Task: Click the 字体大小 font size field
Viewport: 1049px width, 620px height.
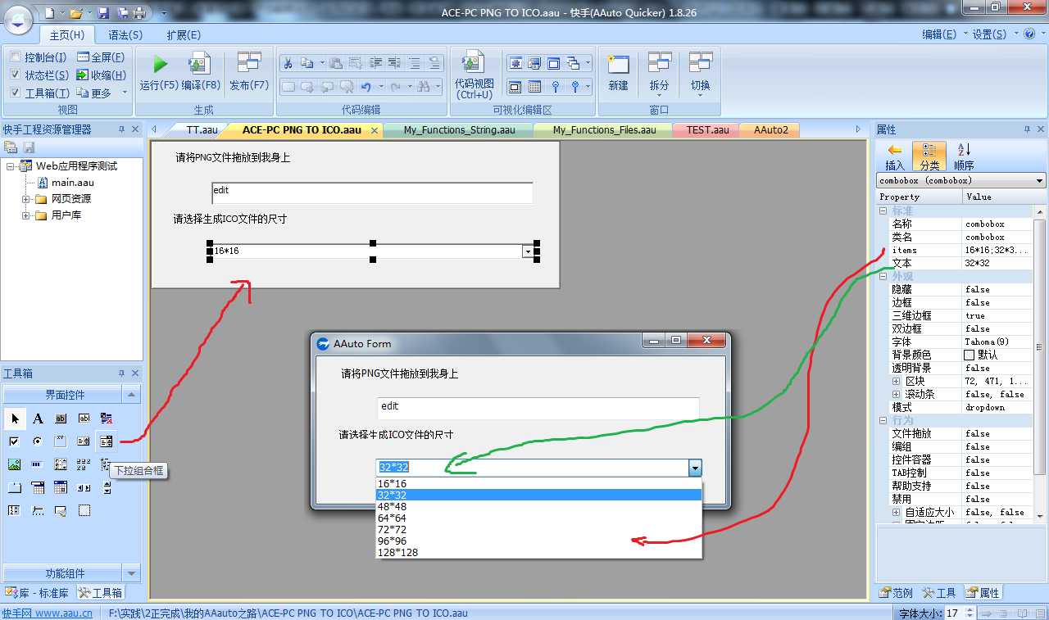Action: [953, 613]
